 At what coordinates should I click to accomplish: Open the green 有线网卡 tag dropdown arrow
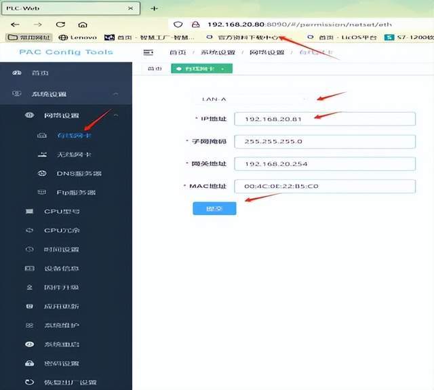(223, 69)
